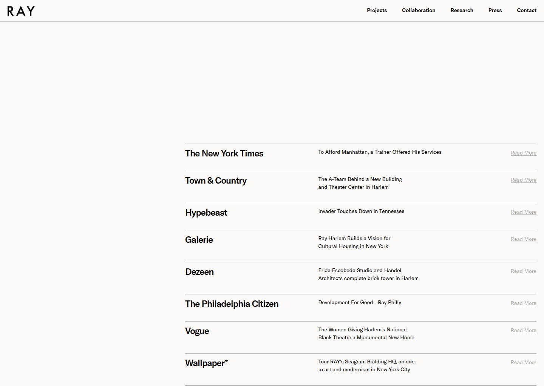The image size is (544, 386).
Task: Click the RAY logo
Action: point(21,11)
